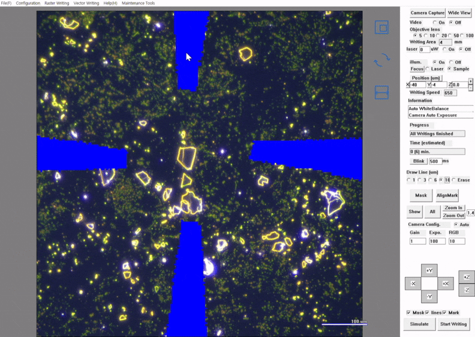Image resolution: width=475 pixels, height=337 pixels.
Task: Click the Z position minus stepper
Action: (x=470, y=87)
